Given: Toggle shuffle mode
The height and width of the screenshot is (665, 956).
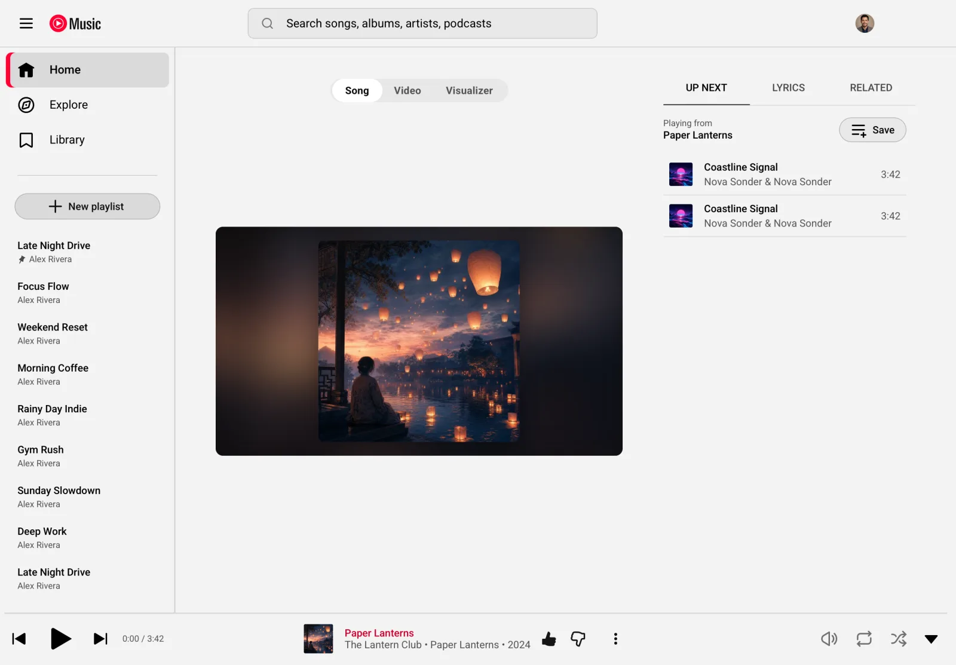Looking at the screenshot, I should click(899, 639).
